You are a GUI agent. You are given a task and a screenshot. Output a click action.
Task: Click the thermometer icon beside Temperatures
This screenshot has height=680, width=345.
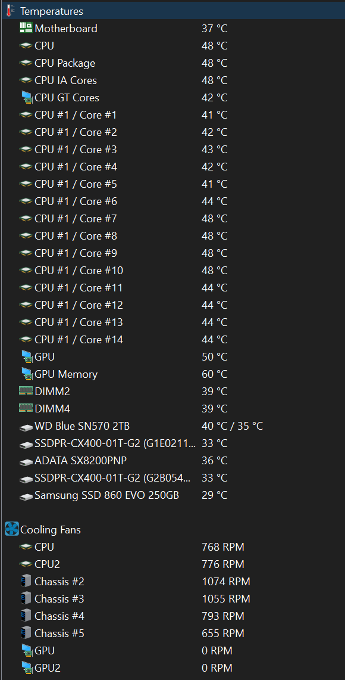(x=11, y=11)
